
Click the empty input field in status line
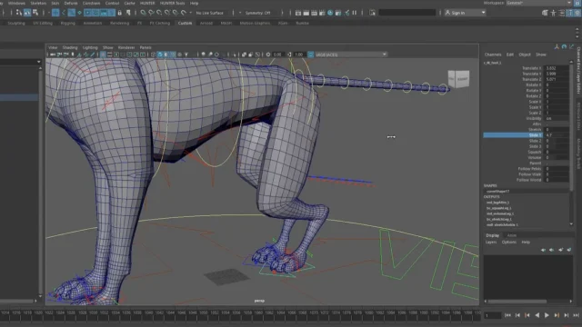(407, 13)
